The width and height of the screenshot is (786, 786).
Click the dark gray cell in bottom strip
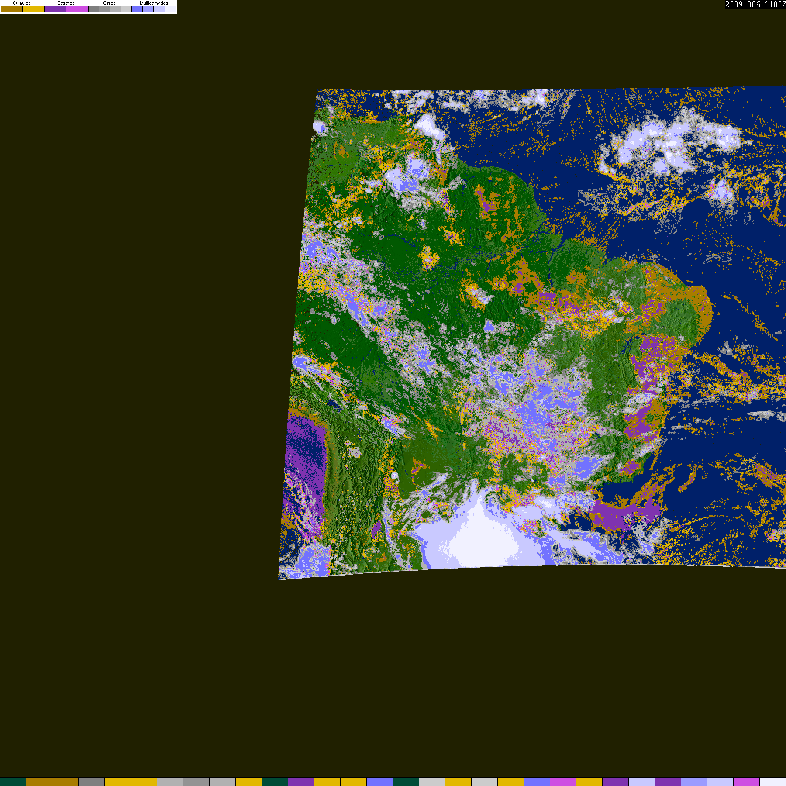[x=92, y=782]
